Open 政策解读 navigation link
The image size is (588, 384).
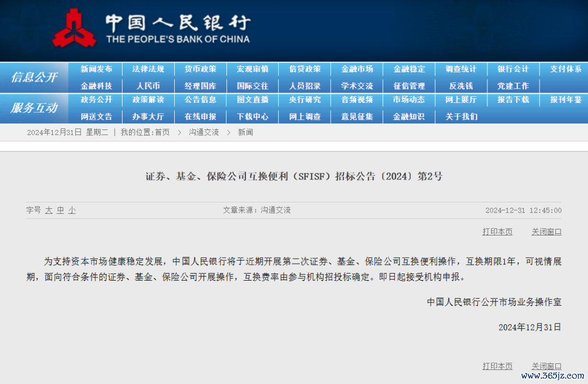tap(148, 100)
